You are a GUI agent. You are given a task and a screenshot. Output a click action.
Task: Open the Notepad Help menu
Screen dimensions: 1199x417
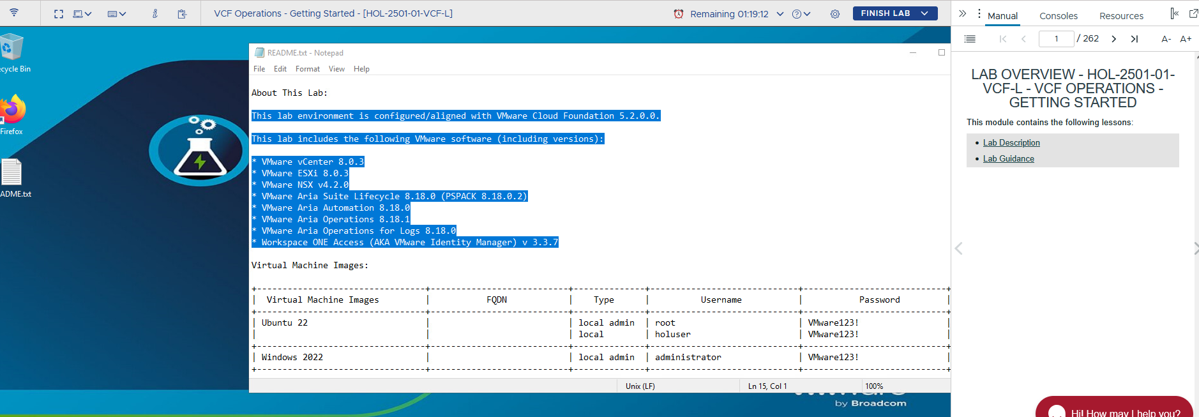(x=361, y=69)
